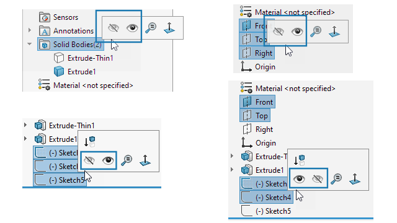
Task: Select the Sensors folder item
Action: [59, 17]
